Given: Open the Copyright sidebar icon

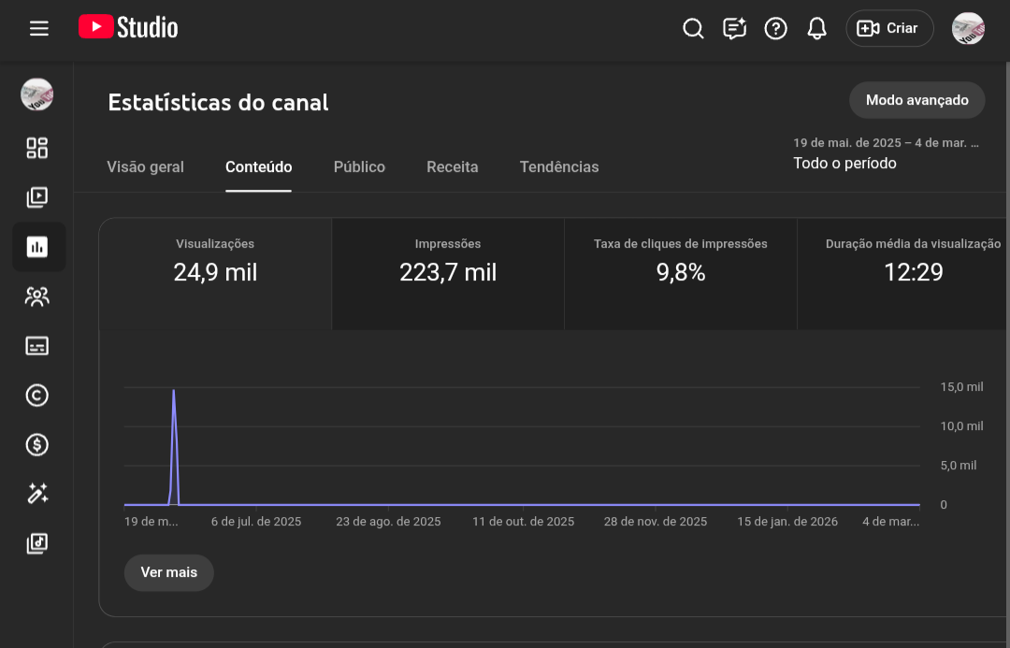Looking at the screenshot, I should 36,395.
